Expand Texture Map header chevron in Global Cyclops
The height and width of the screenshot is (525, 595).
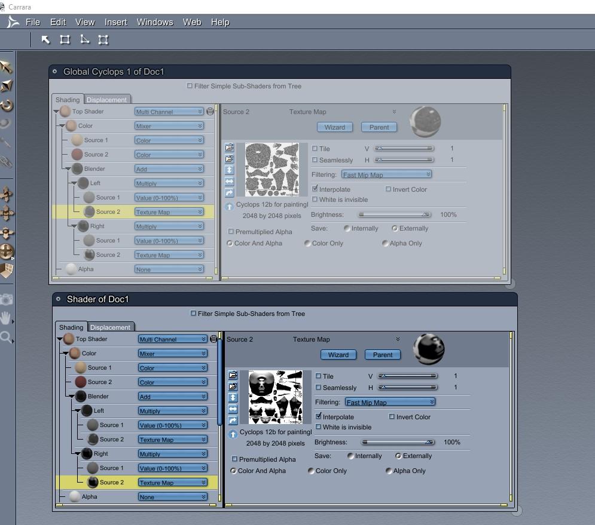click(x=394, y=112)
